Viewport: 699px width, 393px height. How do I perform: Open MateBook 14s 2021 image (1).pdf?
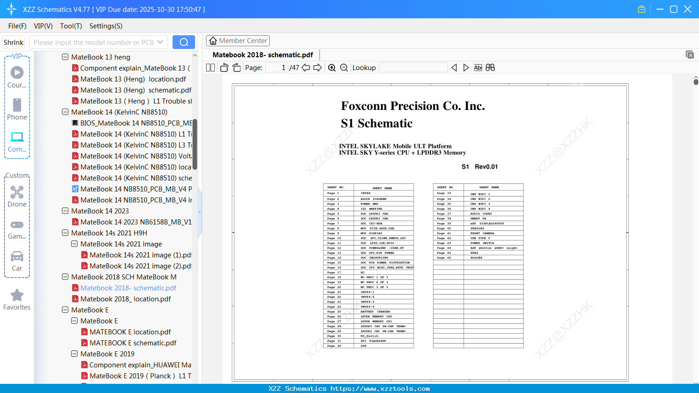coord(140,255)
